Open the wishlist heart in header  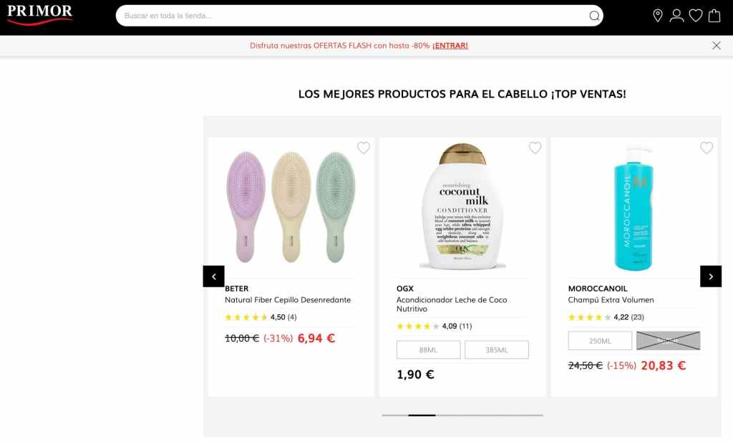(x=696, y=16)
